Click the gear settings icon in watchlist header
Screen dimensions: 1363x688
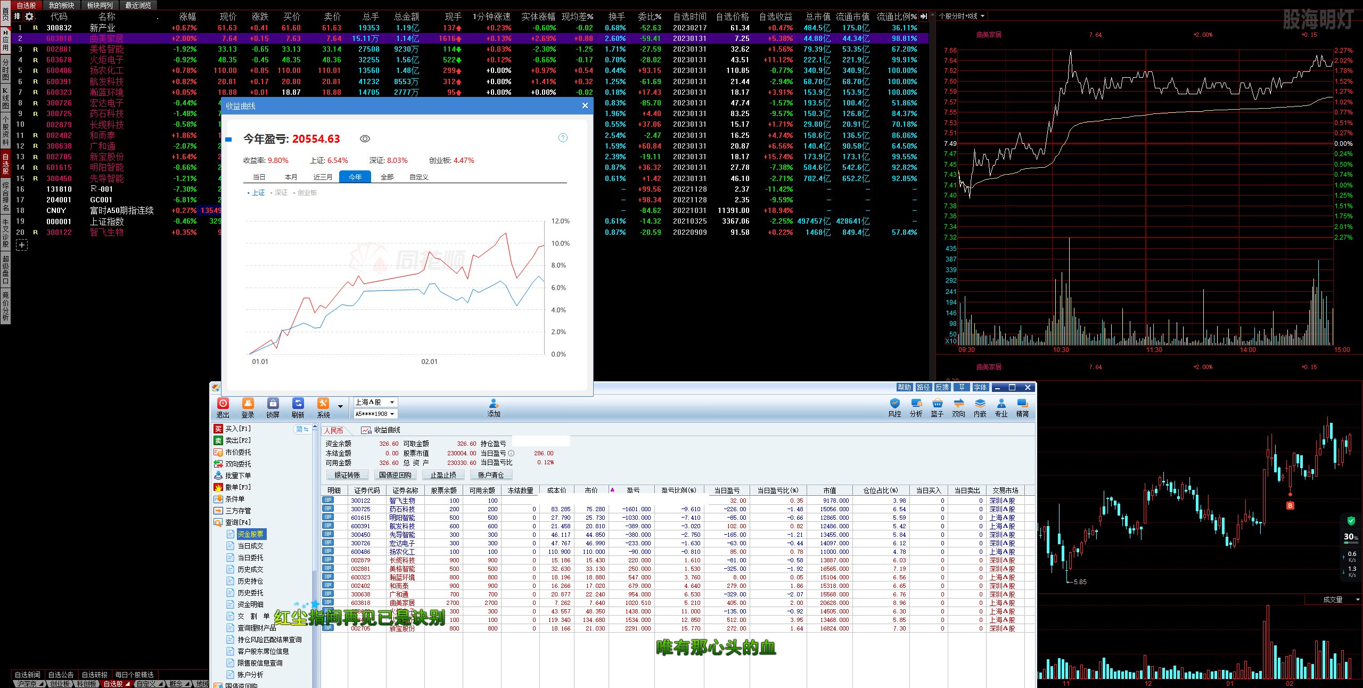pos(29,17)
